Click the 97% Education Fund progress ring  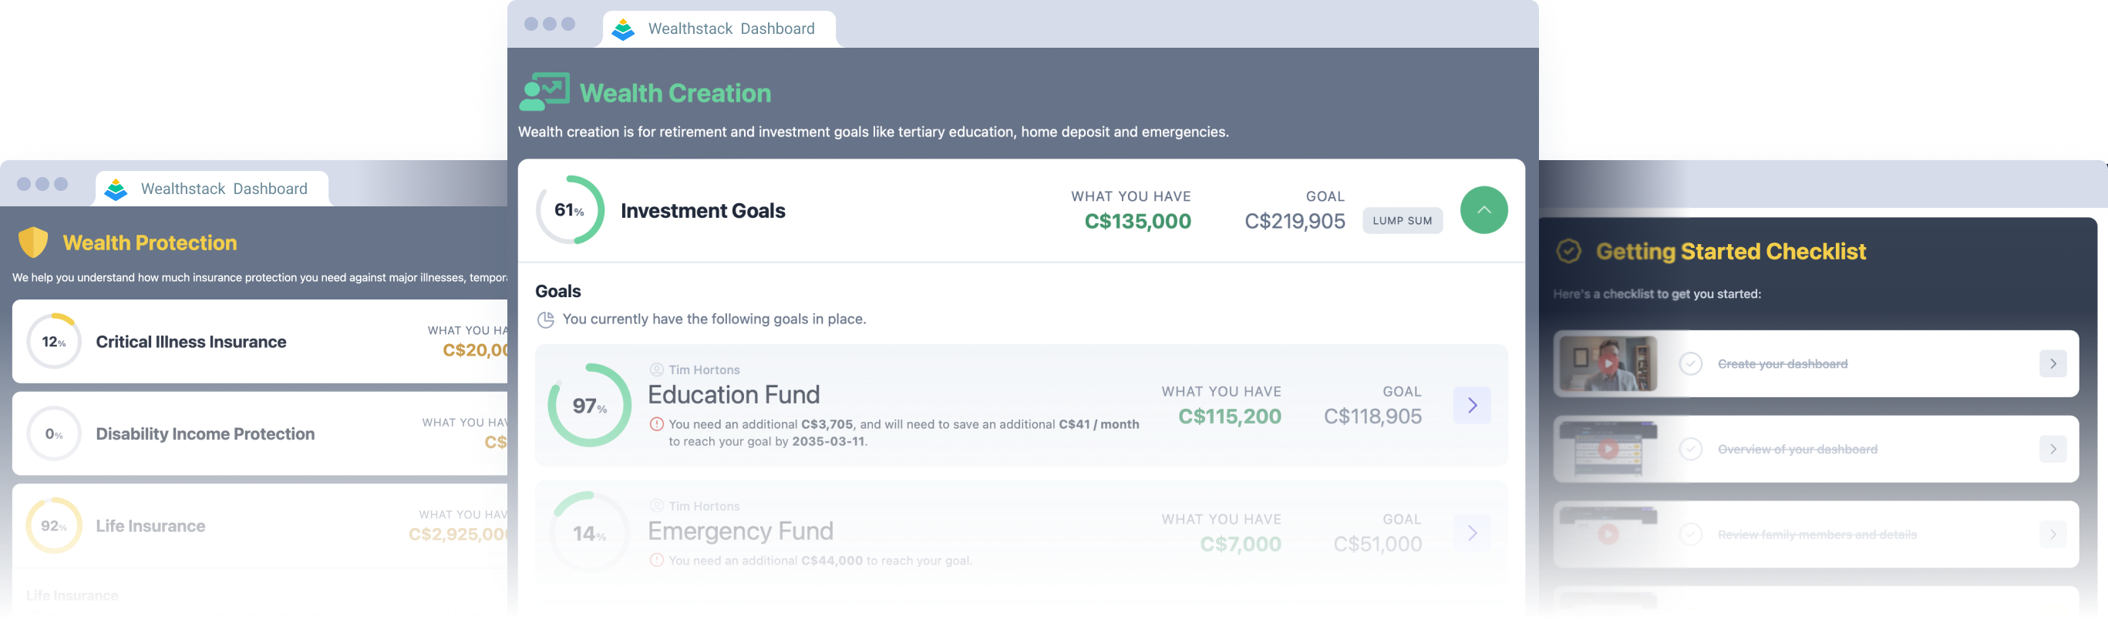tap(589, 405)
